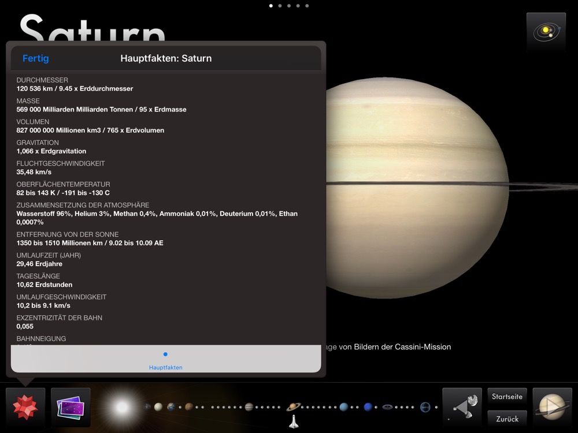Tap the MASSE value '569 000 Milliarden Milliarden Tonnen'
Image resolution: width=578 pixels, height=433 pixels.
click(x=75, y=109)
